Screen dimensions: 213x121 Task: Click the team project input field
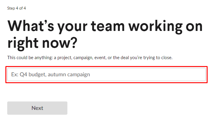coord(106,74)
